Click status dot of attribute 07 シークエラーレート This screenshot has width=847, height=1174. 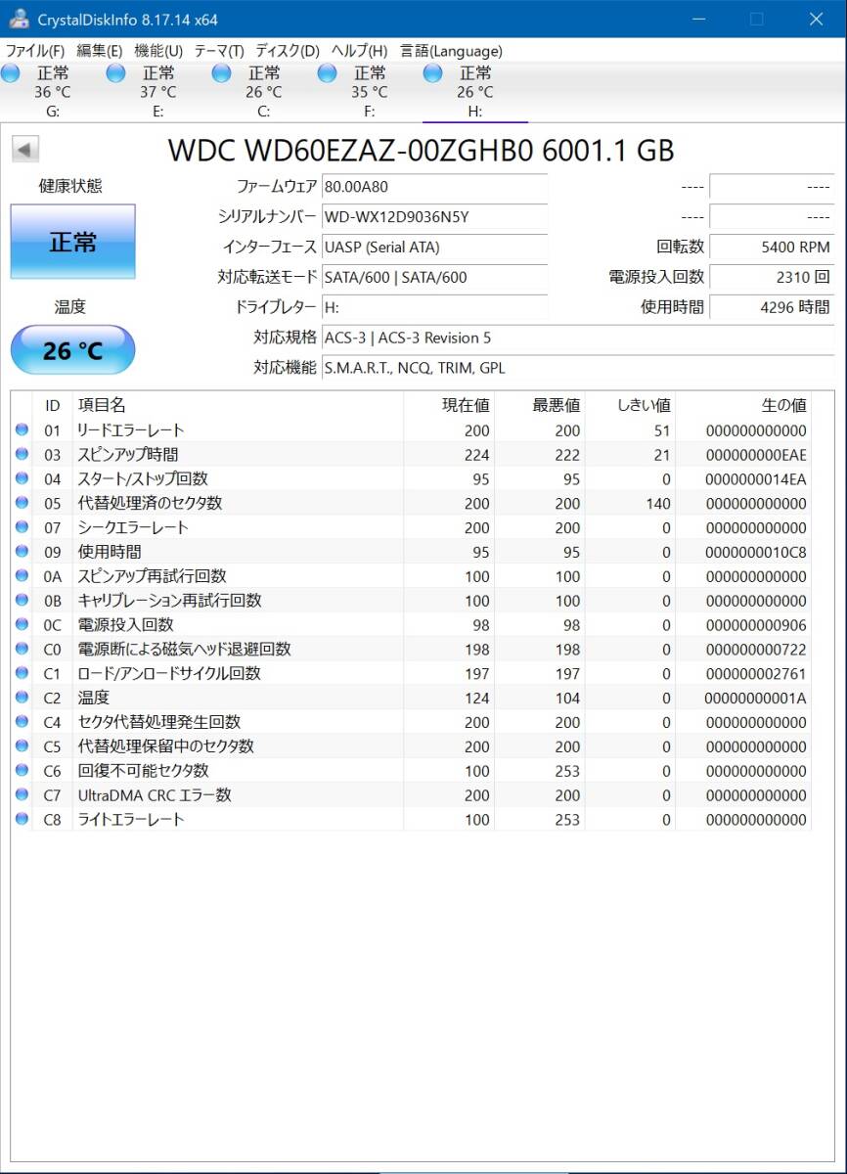tap(22, 528)
